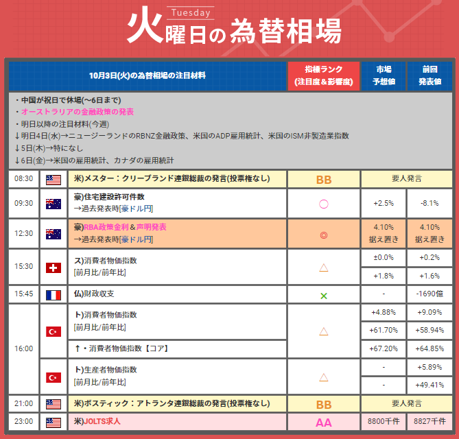
Task: Click the red double-circle rank for RBA policy rate
Action: click(323, 235)
